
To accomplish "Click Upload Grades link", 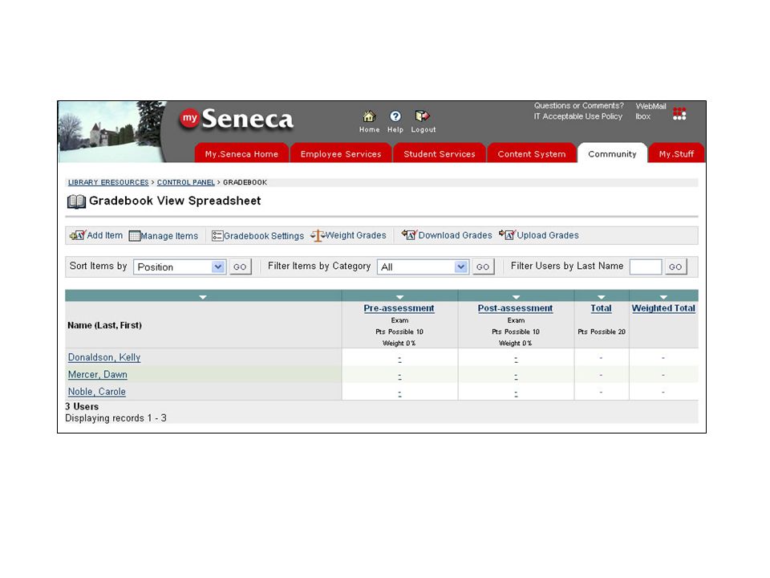I will (548, 235).
